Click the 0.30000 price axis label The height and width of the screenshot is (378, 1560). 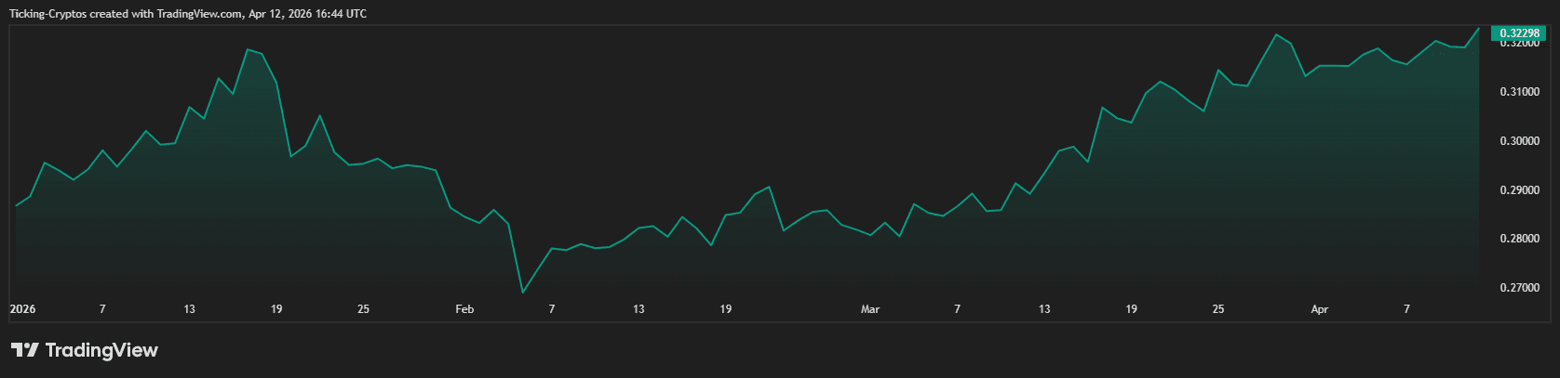(x=1519, y=141)
